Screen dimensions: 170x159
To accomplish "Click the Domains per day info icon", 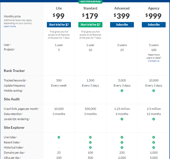I will (25, 152).
